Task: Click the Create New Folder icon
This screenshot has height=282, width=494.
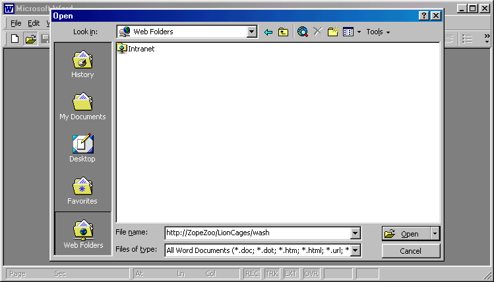Action: 333,32
